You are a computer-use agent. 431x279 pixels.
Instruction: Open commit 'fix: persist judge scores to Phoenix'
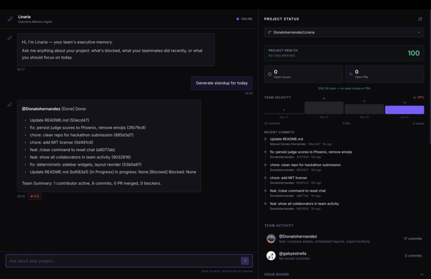pyautogui.click(x=311, y=152)
